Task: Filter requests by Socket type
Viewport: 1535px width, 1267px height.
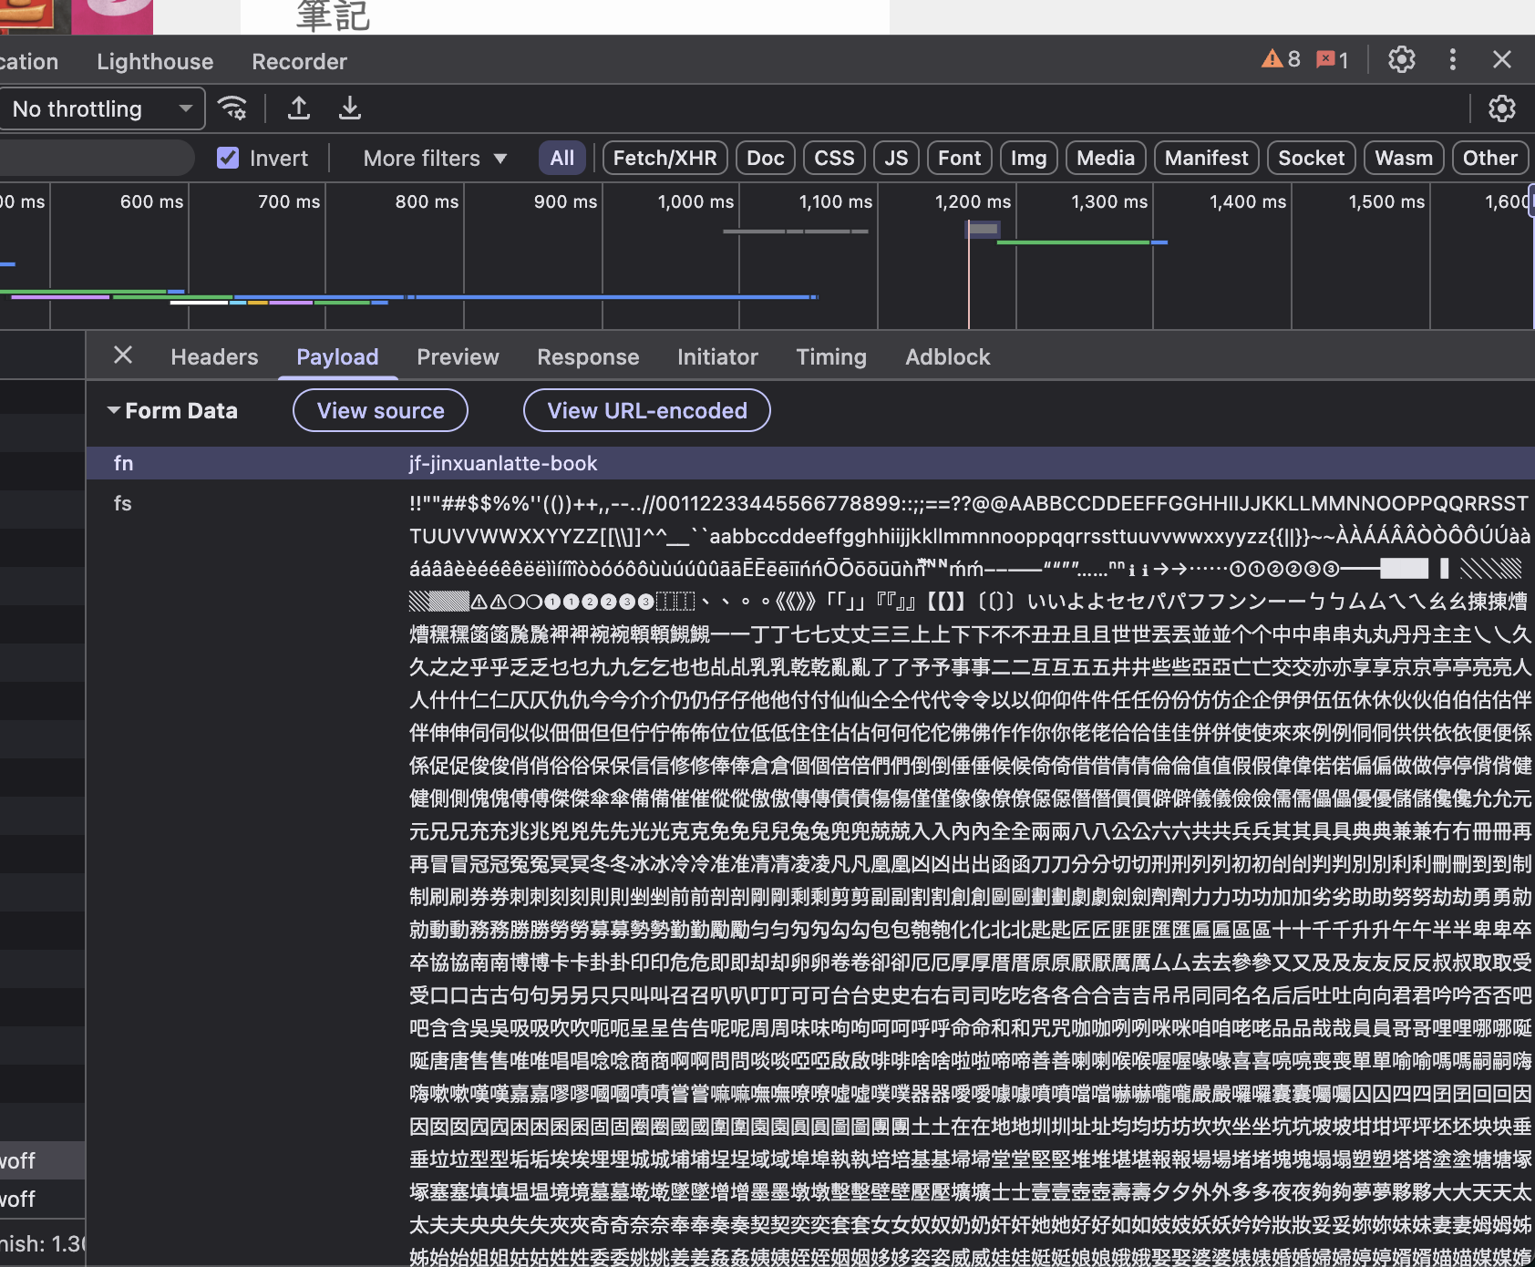Action: point(1312,158)
